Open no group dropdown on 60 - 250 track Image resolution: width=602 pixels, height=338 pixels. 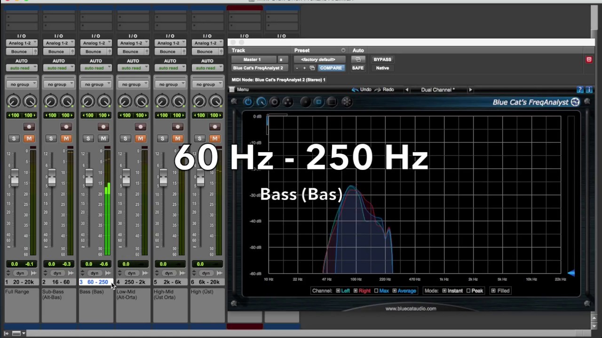96,84
